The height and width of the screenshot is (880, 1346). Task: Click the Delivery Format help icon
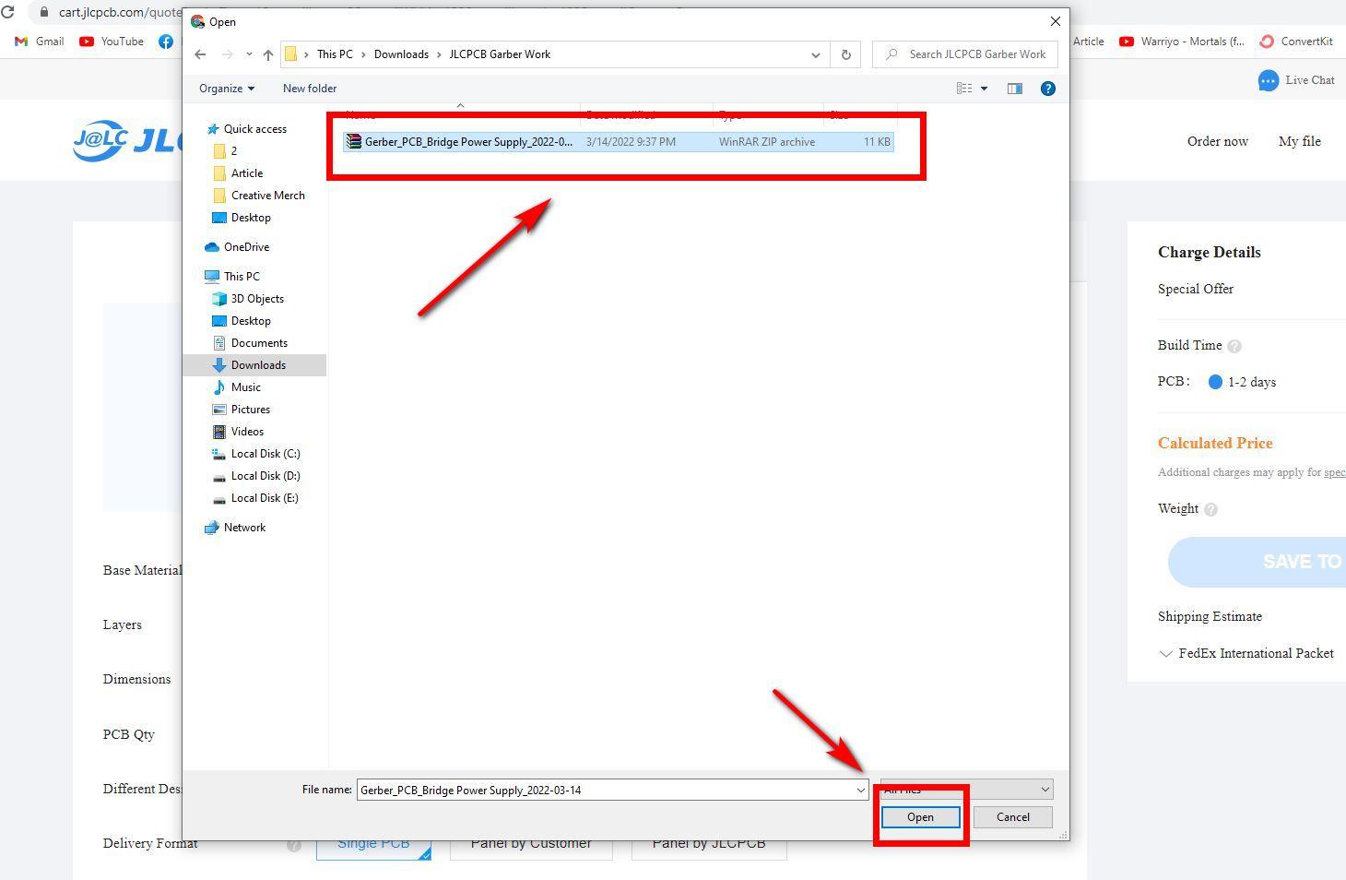click(x=294, y=844)
